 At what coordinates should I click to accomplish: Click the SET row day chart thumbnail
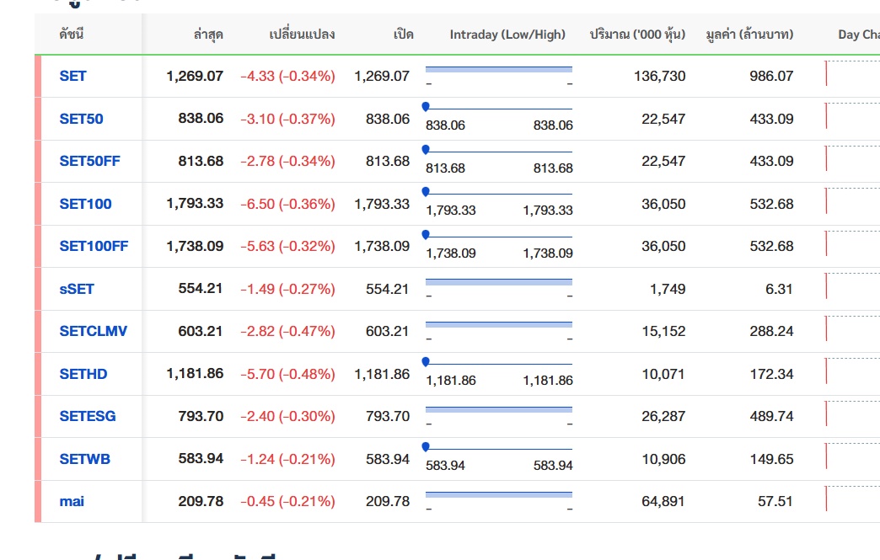pyautogui.click(x=851, y=74)
